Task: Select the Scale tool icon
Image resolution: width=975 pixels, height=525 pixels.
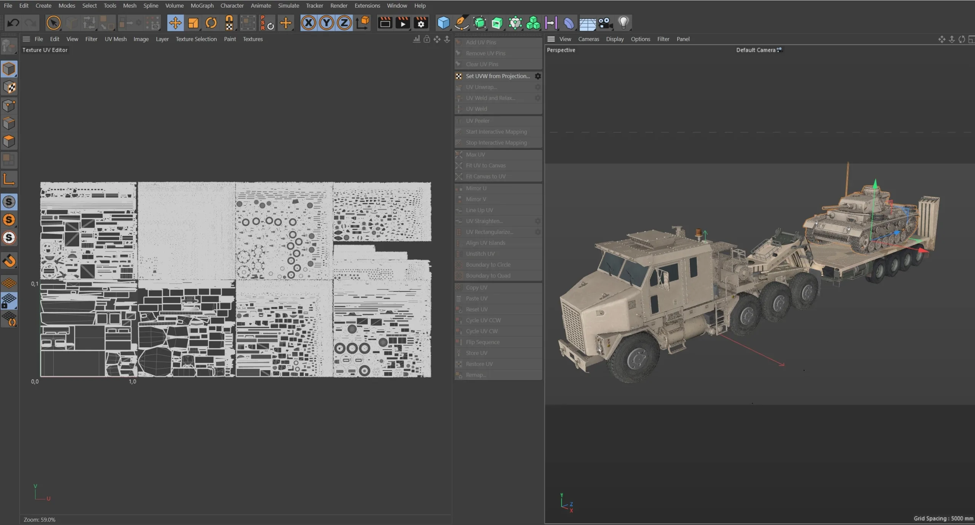Action: tap(193, 23)
